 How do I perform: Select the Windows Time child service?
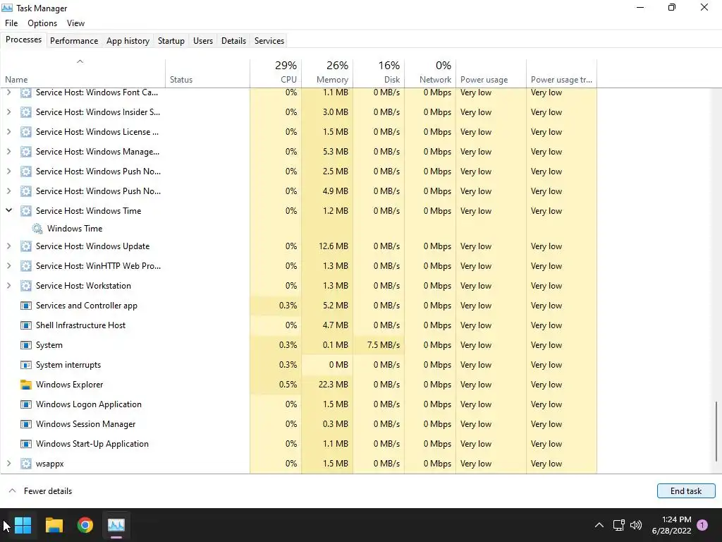click(298, 229)
